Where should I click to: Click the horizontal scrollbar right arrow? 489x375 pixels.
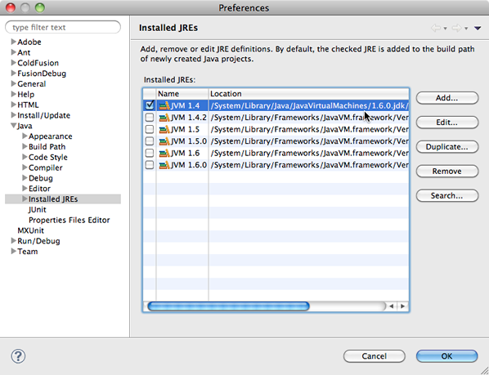[x=402, y=306]
